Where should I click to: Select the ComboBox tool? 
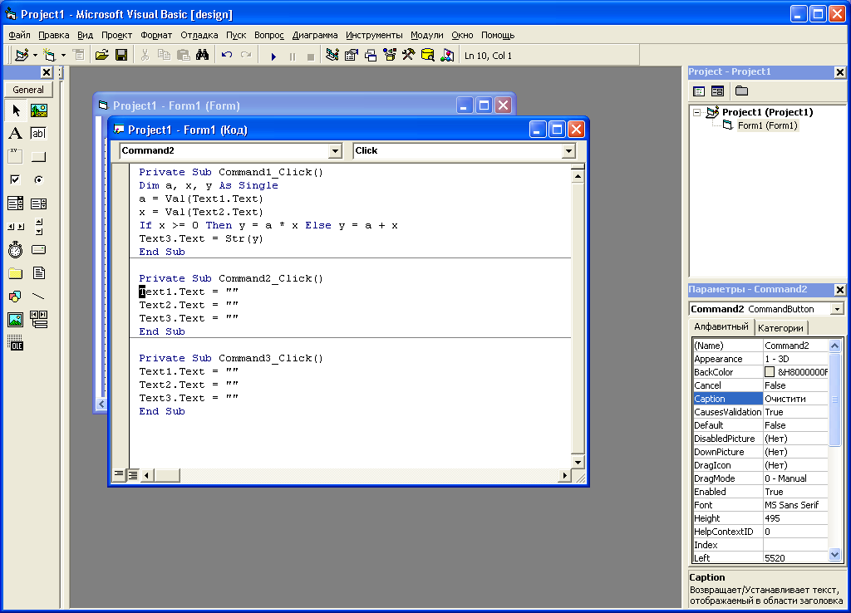click(15, 204)
